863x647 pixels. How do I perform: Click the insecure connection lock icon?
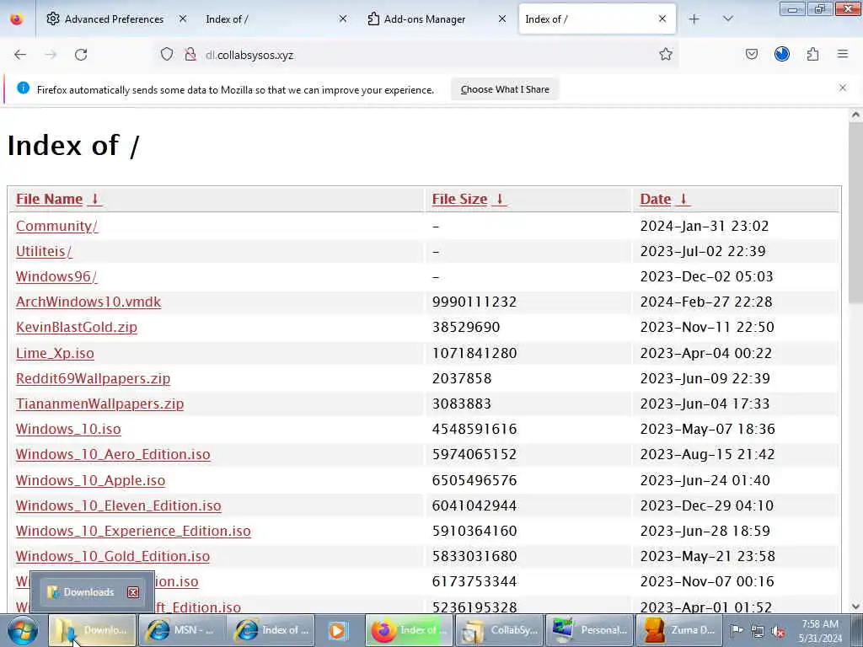pyautogui.click(x=190, y=54)
